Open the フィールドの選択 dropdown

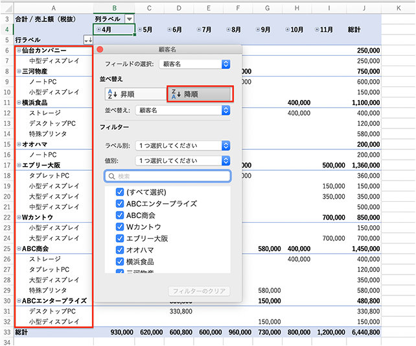tap(194, 64)
